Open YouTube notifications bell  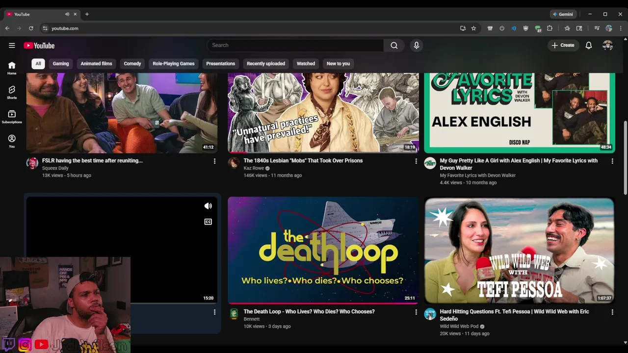coord(589,45)
